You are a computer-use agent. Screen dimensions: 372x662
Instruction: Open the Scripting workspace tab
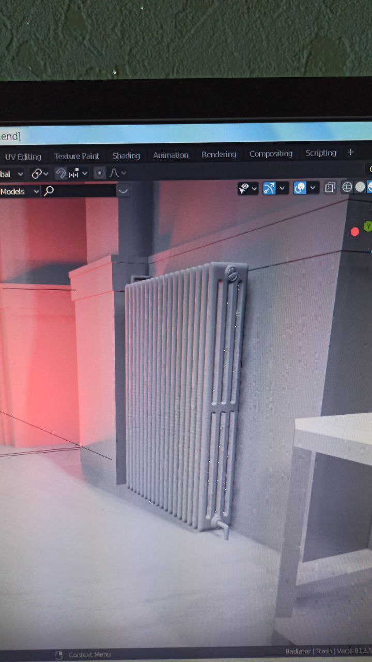[321, 153]
